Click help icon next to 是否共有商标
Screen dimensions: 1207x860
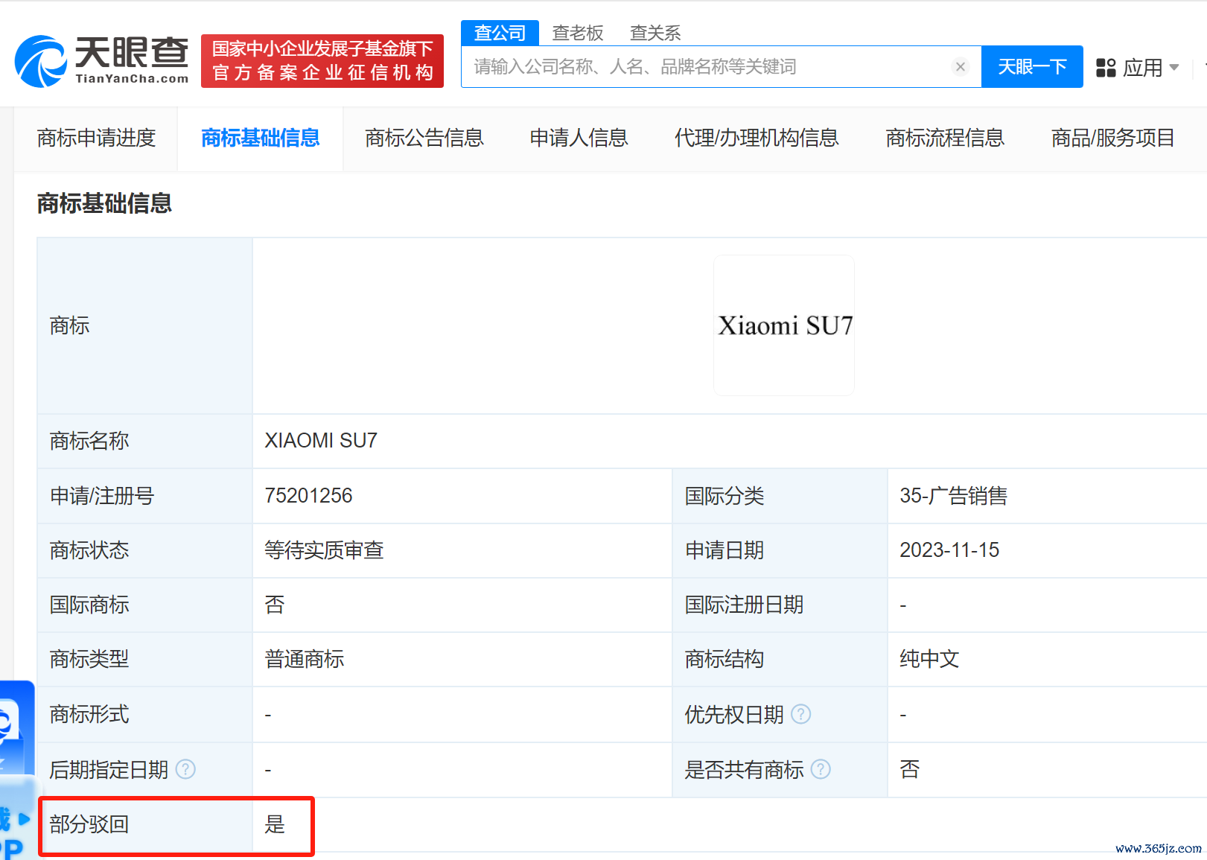[x=821, y=769]
